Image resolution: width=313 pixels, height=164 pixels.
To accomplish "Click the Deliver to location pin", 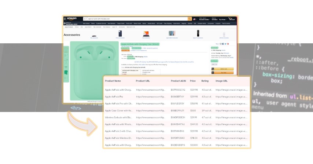I will pyautogui.click(x=65, y=23).
